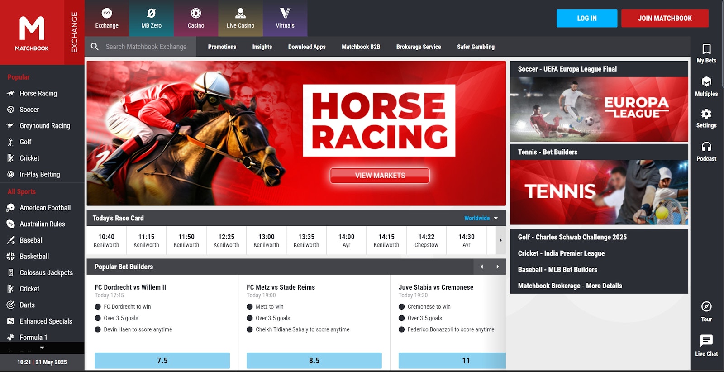Select Metz to win radio bullet
Image resolution: width=724 pixels, height=372 pixels.
[250, 307]
